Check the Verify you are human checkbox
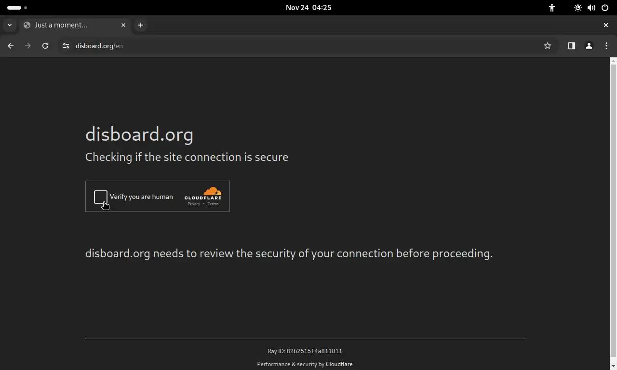This screenshot has width=617, height=370. 100,197
